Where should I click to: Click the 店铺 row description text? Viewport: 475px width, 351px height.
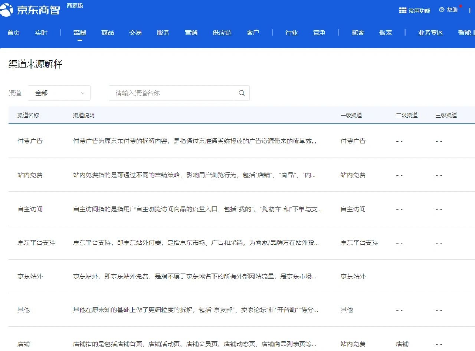195,344
